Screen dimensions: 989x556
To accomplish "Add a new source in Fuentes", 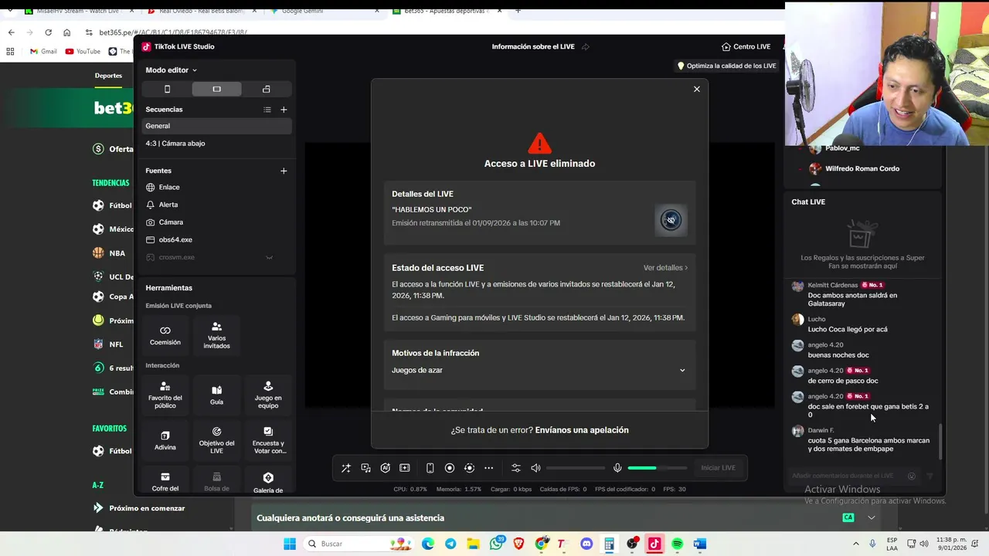I will click(x=284, y=171).
